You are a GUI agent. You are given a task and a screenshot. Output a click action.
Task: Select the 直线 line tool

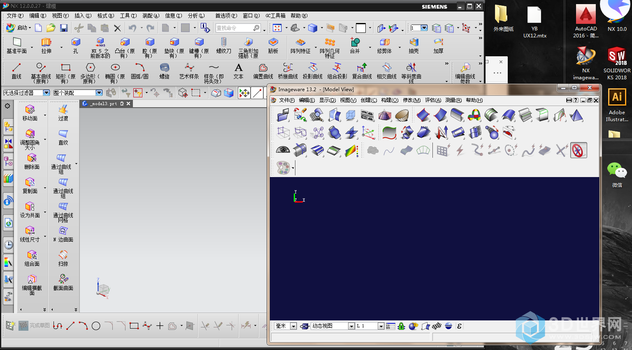(16, 71)
